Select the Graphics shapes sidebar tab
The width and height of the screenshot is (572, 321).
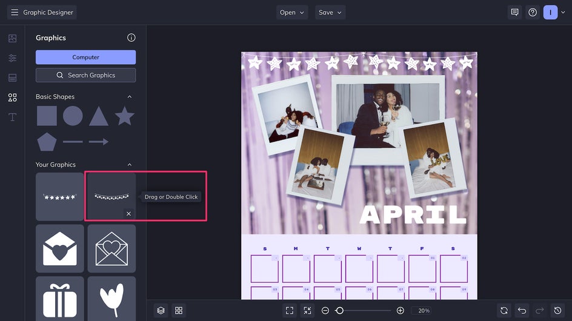click(12, 98)
